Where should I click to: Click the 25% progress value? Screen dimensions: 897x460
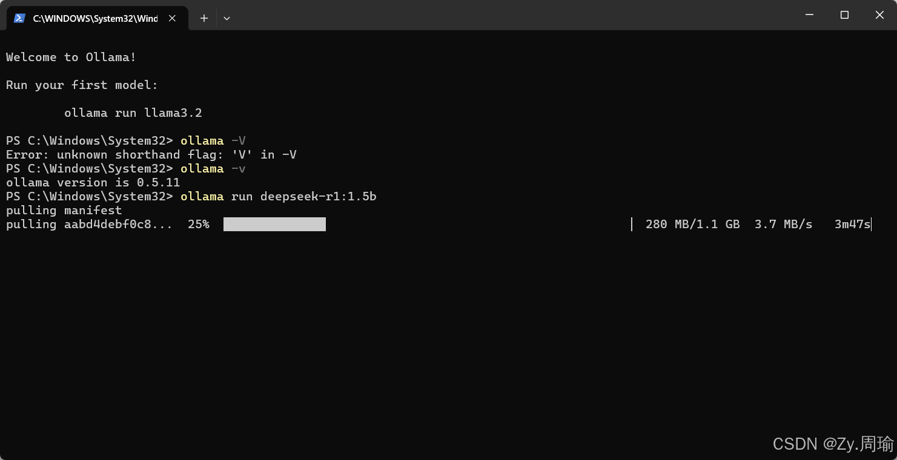click(x=199, y=225)
